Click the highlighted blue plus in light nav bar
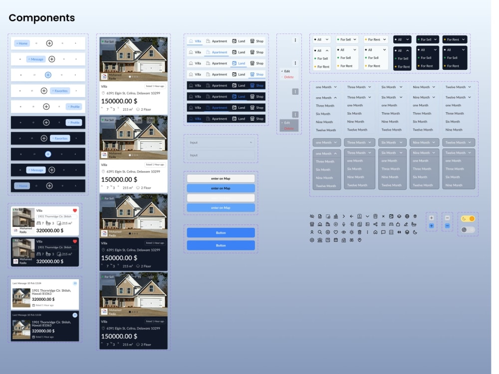Image resolution: width=499 pixels, height=374 pixels. [48, 75]
